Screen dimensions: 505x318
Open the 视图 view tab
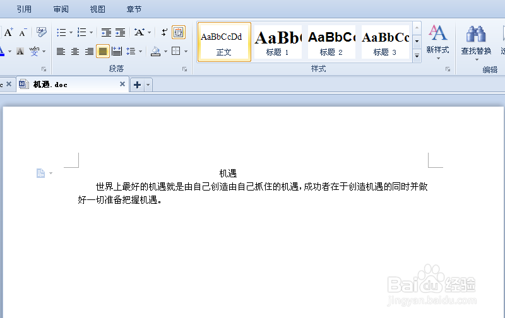click(x=98, y=9)
